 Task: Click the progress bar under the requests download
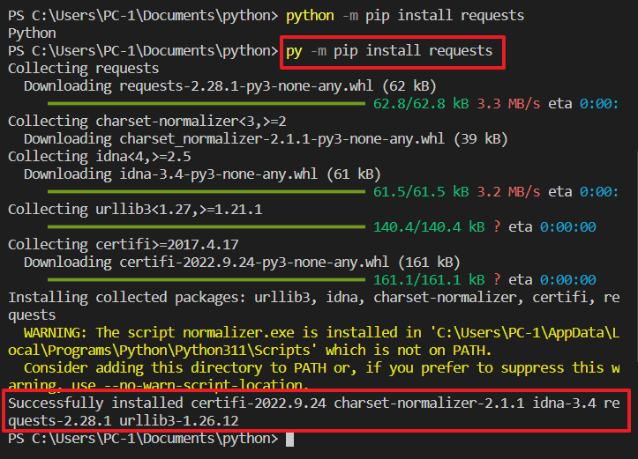coord(206,104)
